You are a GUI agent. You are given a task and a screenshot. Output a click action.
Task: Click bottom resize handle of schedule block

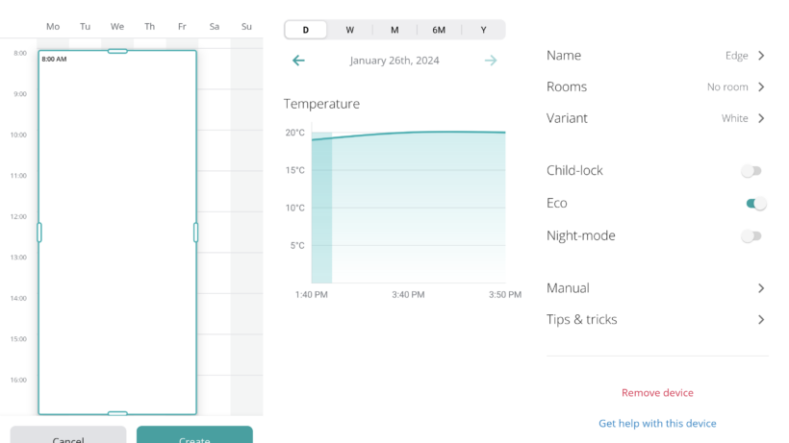(x=117, y=413)
